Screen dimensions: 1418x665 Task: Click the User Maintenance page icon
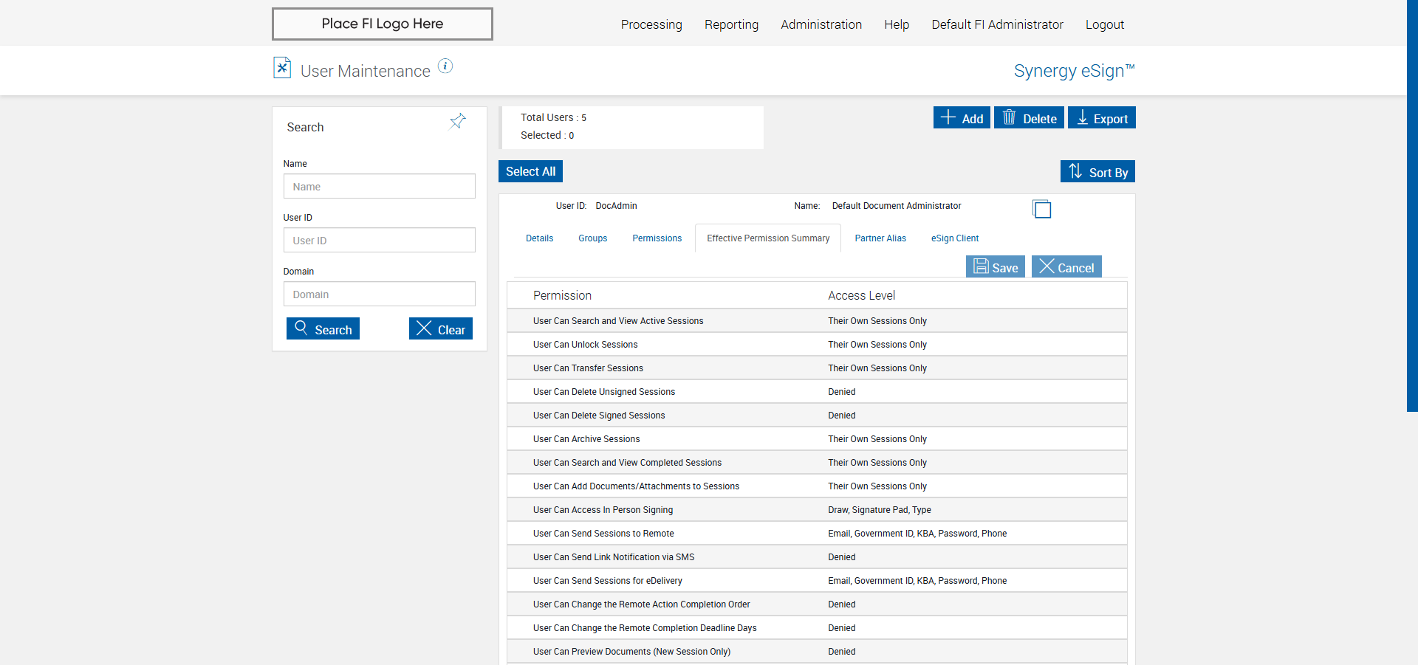coord(282,68)
